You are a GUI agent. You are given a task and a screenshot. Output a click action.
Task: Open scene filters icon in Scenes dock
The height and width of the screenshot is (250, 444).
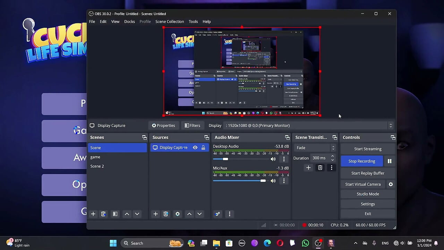[115, 214]
